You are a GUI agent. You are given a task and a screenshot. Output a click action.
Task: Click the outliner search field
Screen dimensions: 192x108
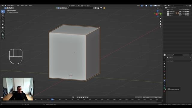click(178, 5)
